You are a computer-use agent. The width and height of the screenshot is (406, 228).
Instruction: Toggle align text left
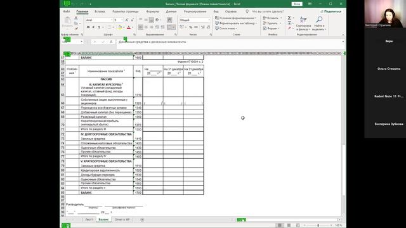140,27
